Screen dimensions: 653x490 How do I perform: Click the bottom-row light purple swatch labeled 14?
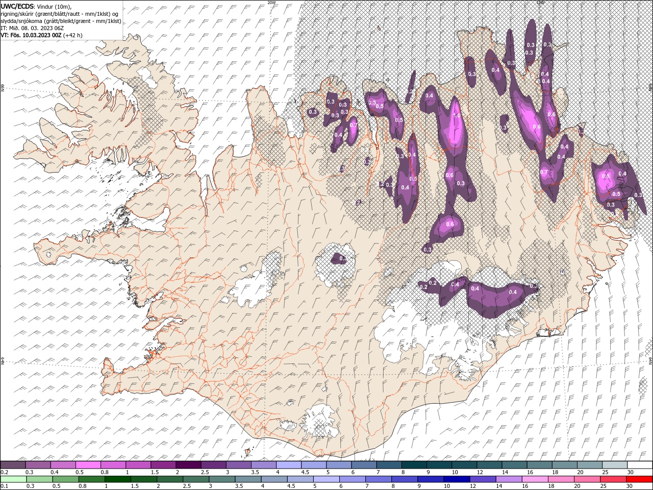509,479
